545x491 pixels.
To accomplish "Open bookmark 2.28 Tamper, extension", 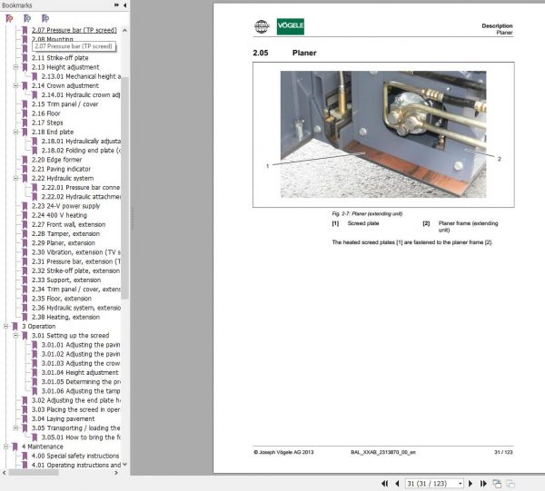I will coord(65,233).
